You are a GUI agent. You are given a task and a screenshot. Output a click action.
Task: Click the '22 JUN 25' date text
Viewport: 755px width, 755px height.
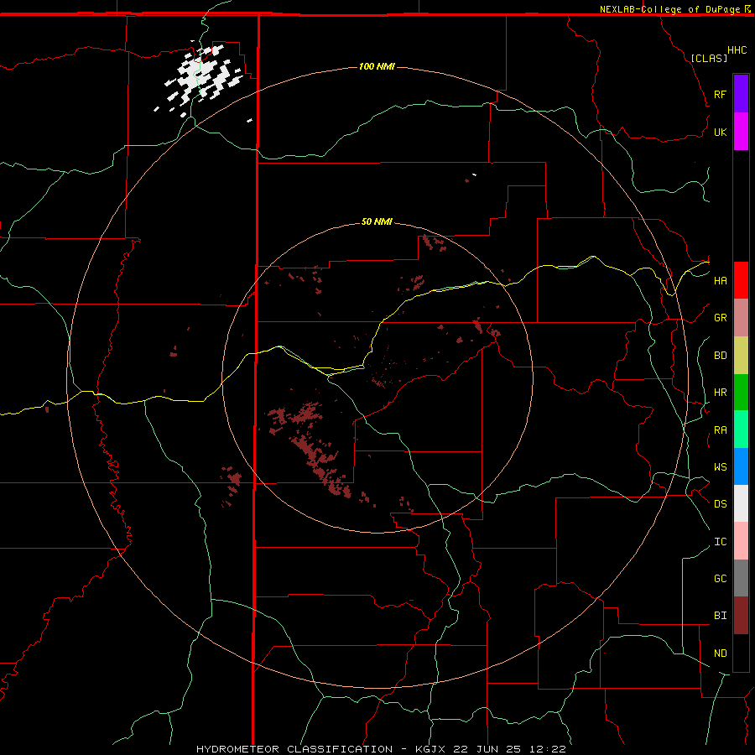pyautogui.click(x=489, y=749)
